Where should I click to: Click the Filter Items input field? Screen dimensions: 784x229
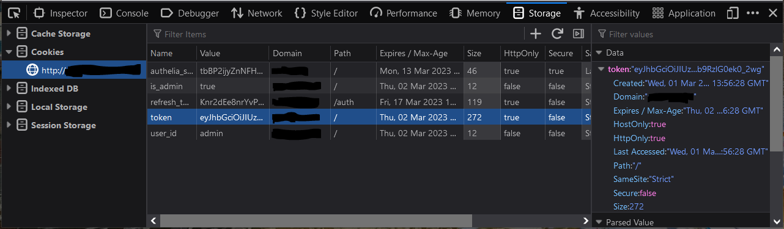click(x=336, y=34)
